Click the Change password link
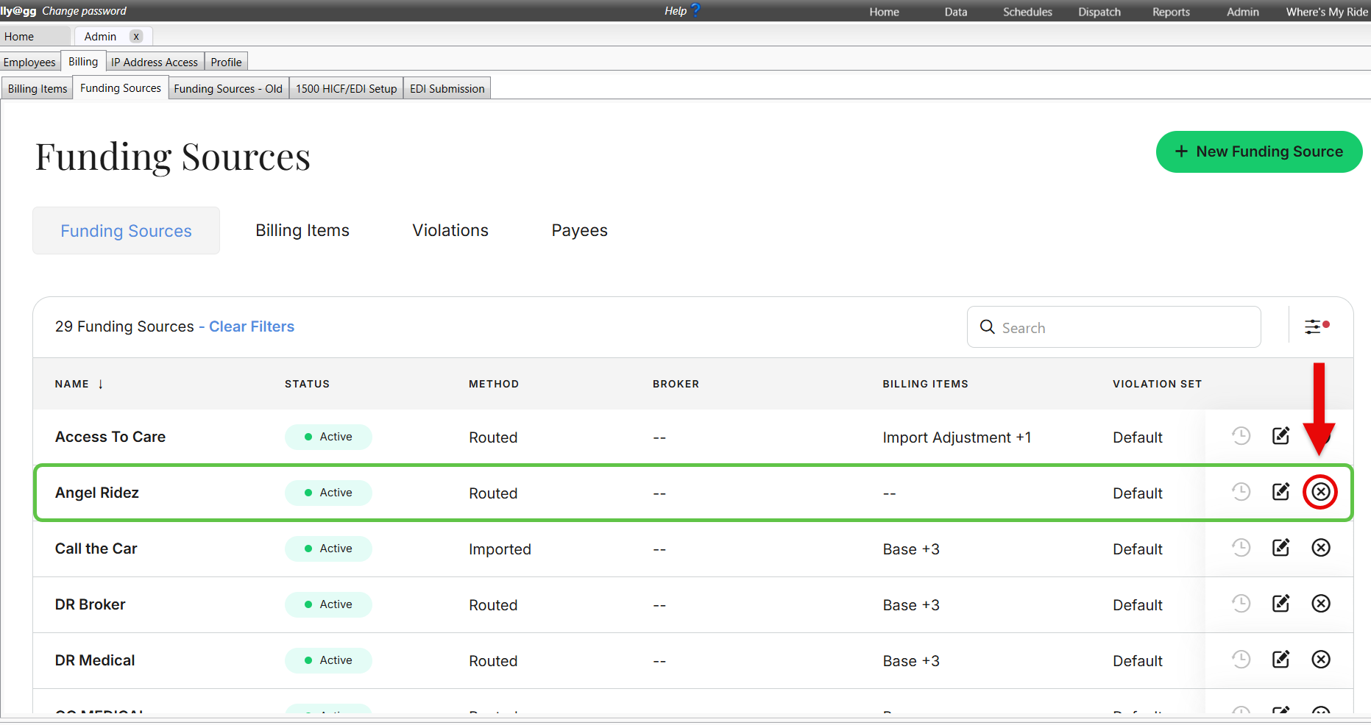The width and height of the screenshot is (1371, 725). (84, 11)
